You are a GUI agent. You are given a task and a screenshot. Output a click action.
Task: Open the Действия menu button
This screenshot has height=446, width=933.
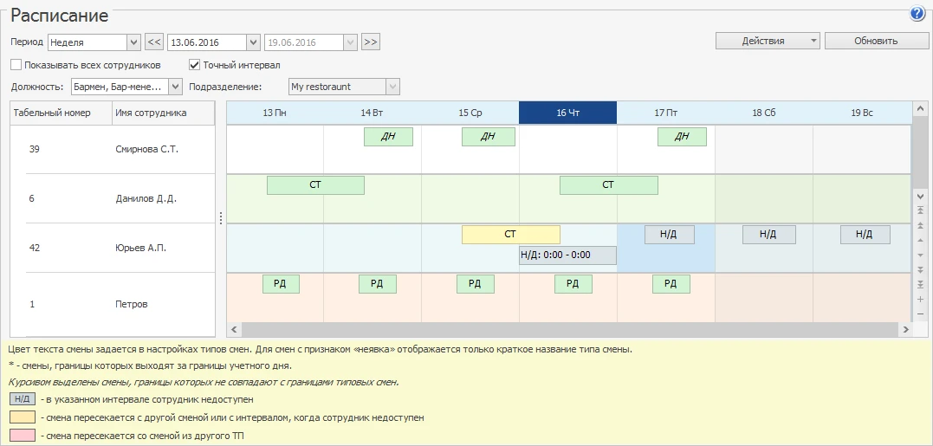[x=767, y=41]
